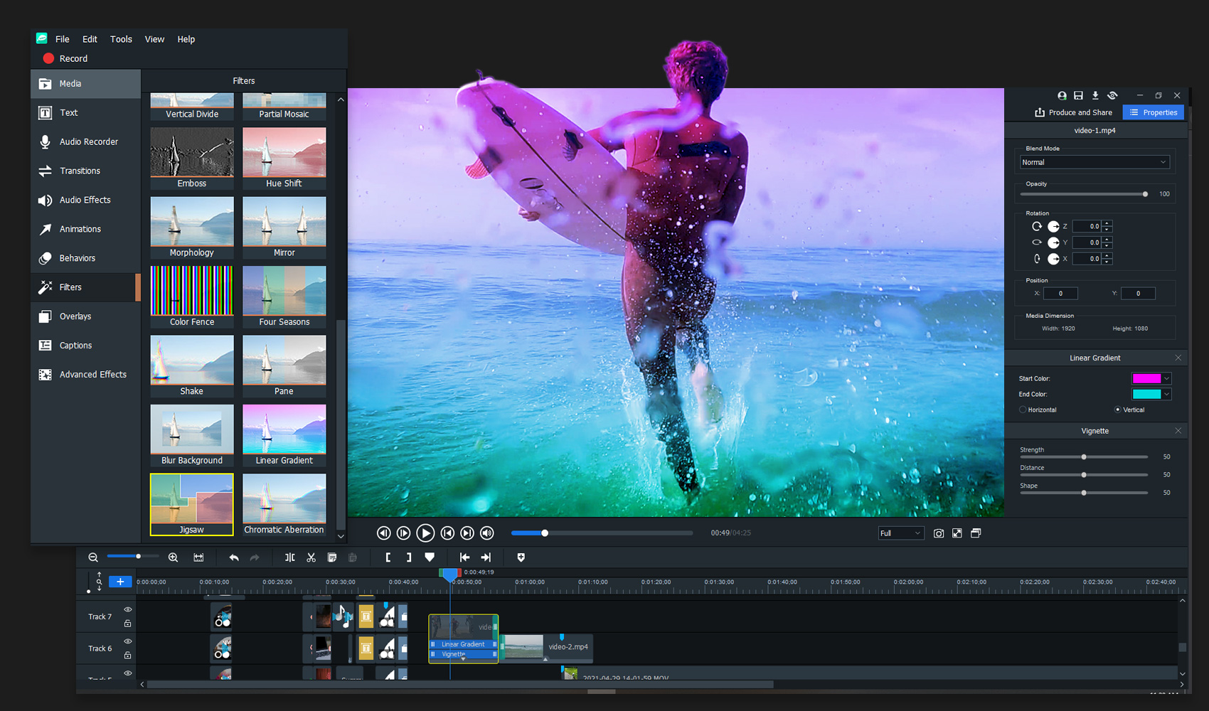Cut the selected clip with scissors icon
Viewport: 1209px width, 711px height.
311,557
